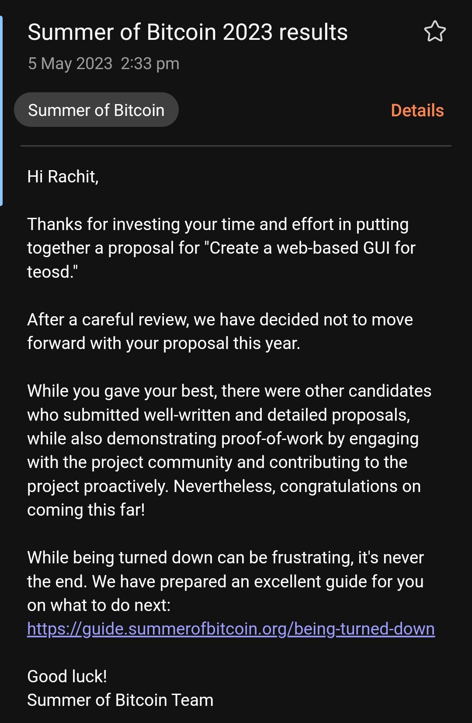Screen dimensions: 472x723
Task: Tap the "forward with your proposal this year" line
Action: click(163, 343)
